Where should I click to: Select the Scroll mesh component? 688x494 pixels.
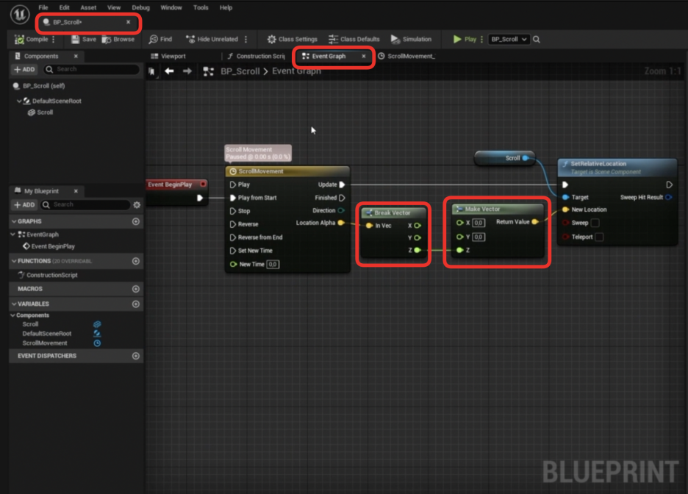[x=40, y=112]
